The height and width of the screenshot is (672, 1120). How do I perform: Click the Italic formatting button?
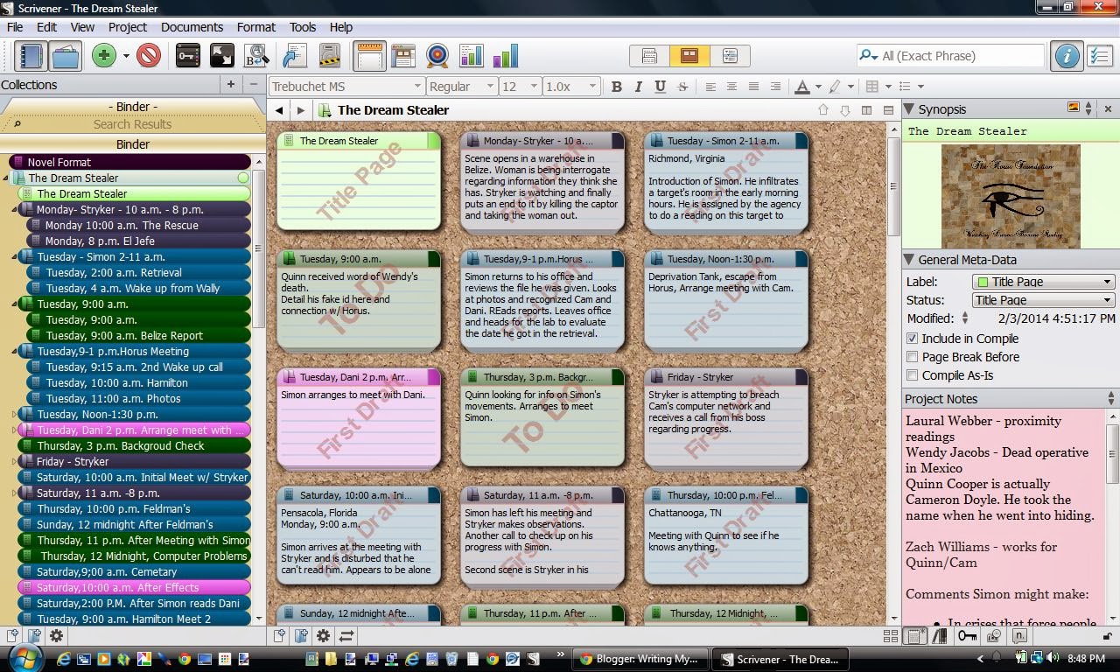(x=638, y=87)
